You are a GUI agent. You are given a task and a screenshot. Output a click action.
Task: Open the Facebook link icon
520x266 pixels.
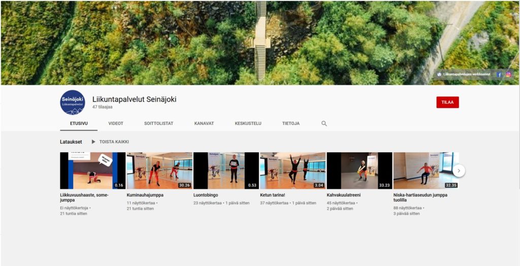[499, 74]
